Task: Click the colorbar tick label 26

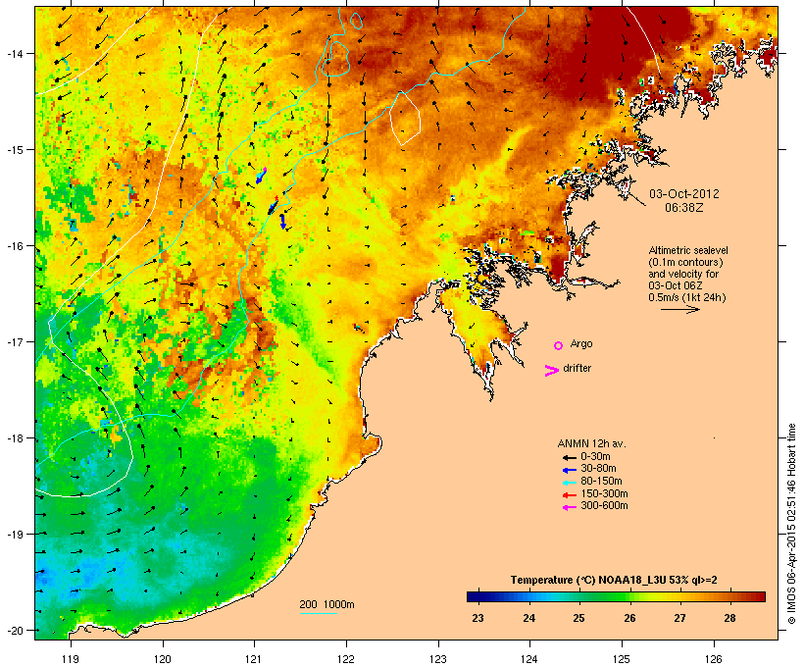Action: (629, 618)
